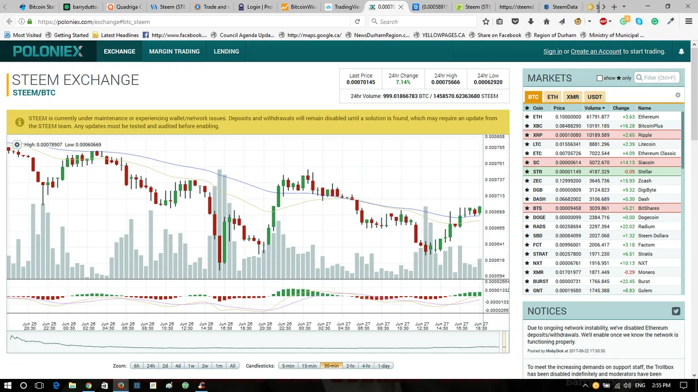Image resolution: width=698 pixels, height=392 pixels.
Task: Open the Firefox downloads arrow
Action: click(531, 22)
